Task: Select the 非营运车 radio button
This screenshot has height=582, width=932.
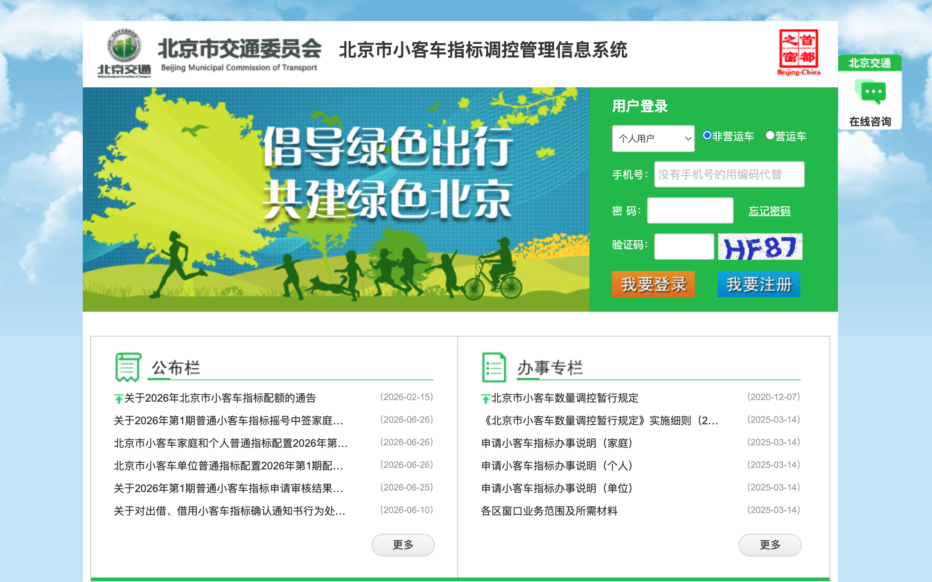Action: 707,135
